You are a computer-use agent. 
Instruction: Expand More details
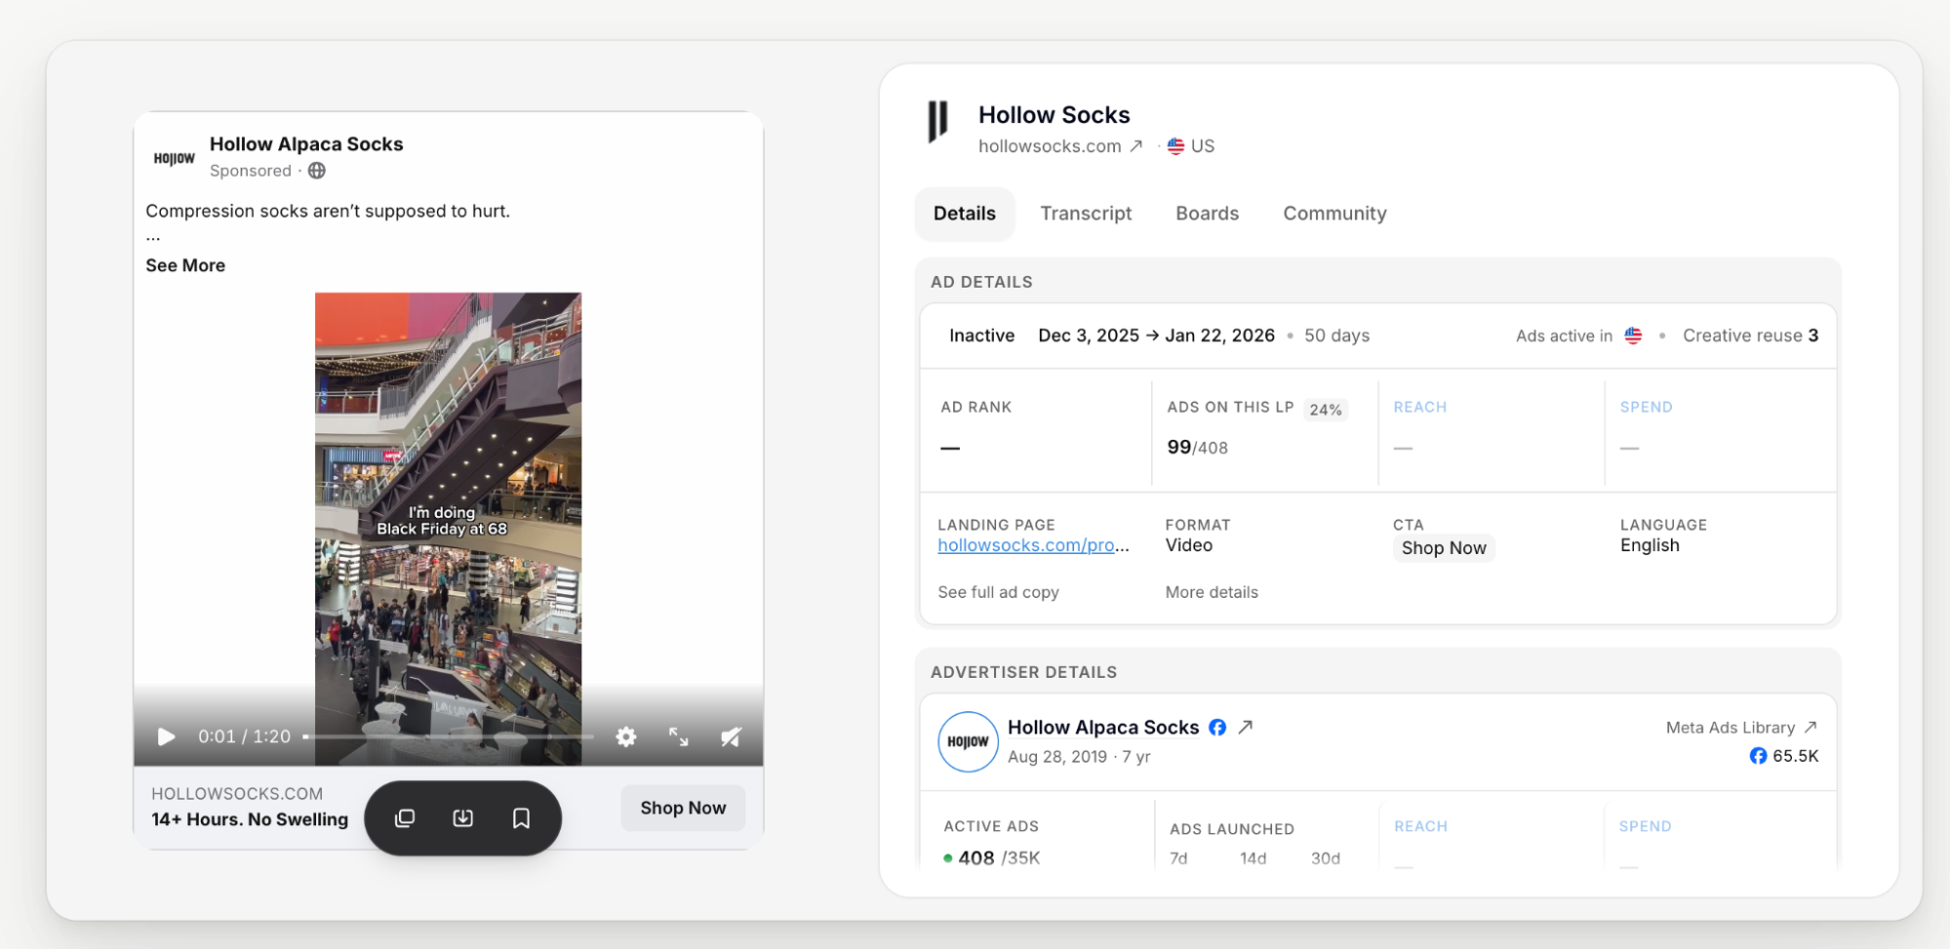click(1212, 592)
